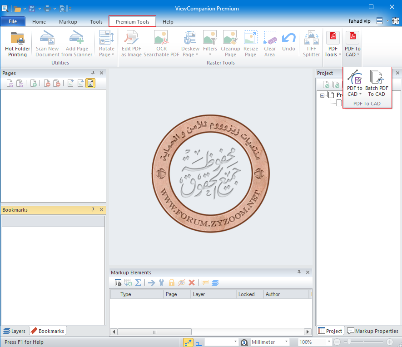This screenshot has height=347, width=402.
Task: Open the Rotate Page dropdown
Action: point(106,44)
